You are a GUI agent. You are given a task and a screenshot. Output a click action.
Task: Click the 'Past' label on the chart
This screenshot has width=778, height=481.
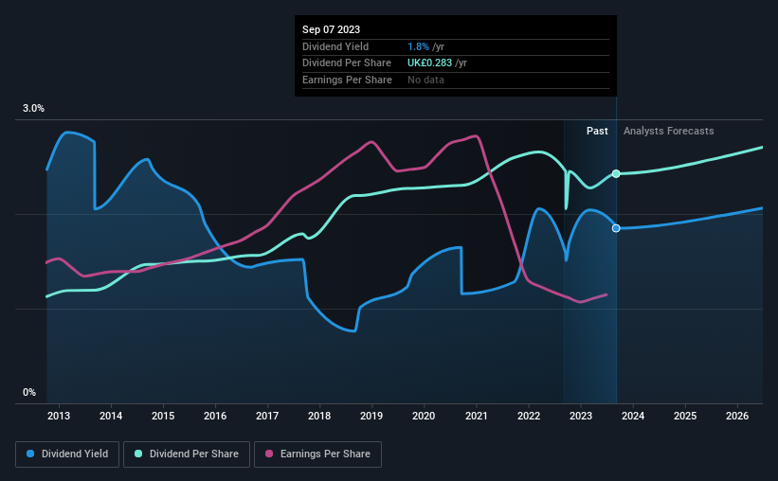coord(597,131)
